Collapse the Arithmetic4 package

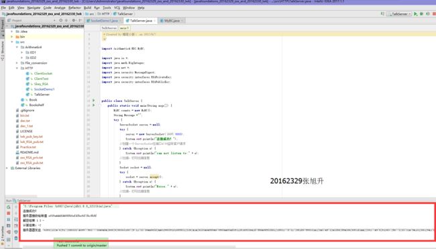pos(17,47)
